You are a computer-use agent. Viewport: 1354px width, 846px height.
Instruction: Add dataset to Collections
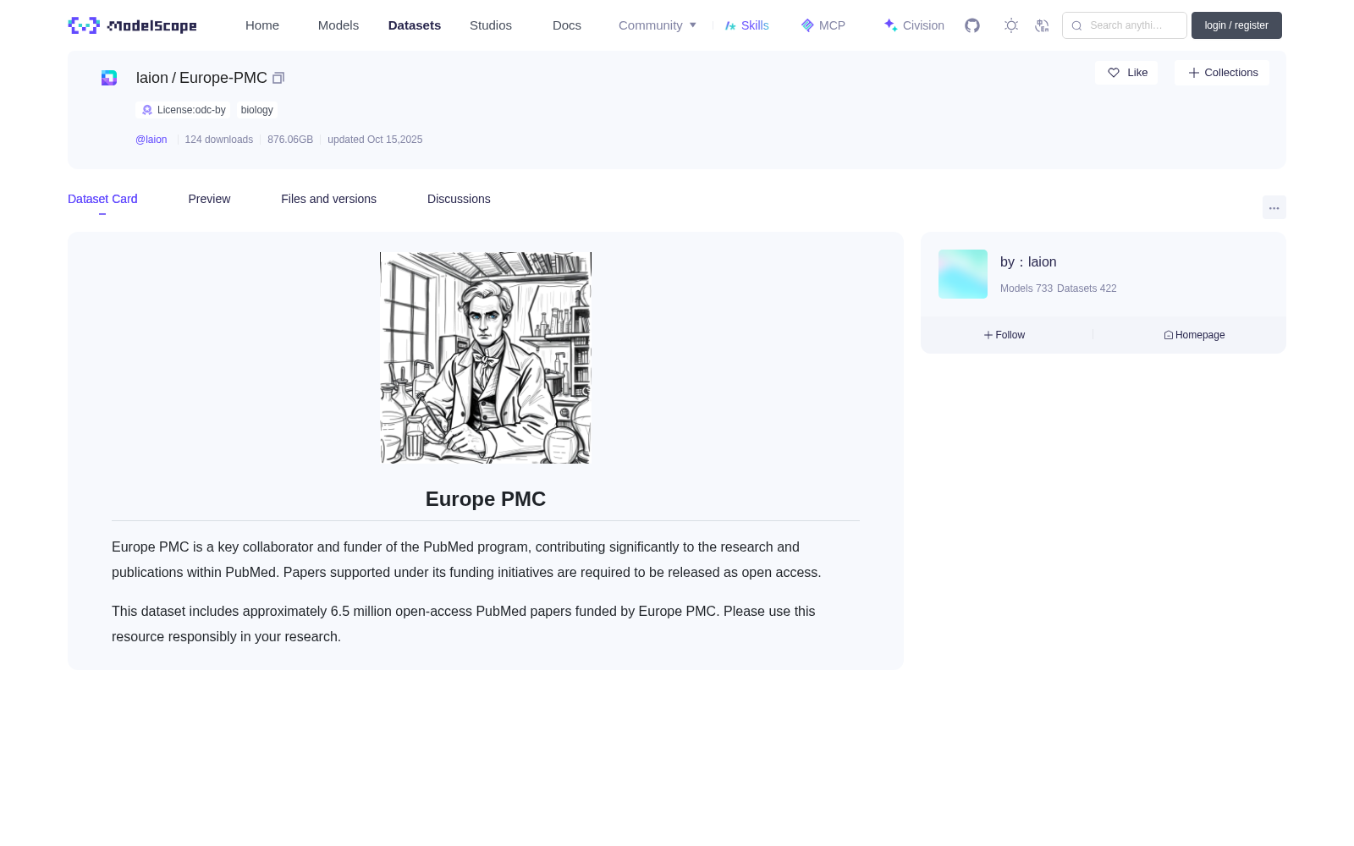[x=1223, y=73]
